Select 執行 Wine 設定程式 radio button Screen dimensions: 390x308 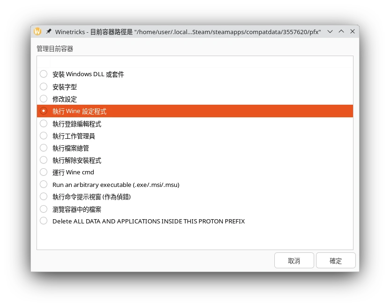click(x=44, y=111)
